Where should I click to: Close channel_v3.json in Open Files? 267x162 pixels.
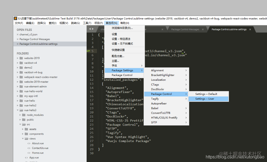tap(18, 35)
